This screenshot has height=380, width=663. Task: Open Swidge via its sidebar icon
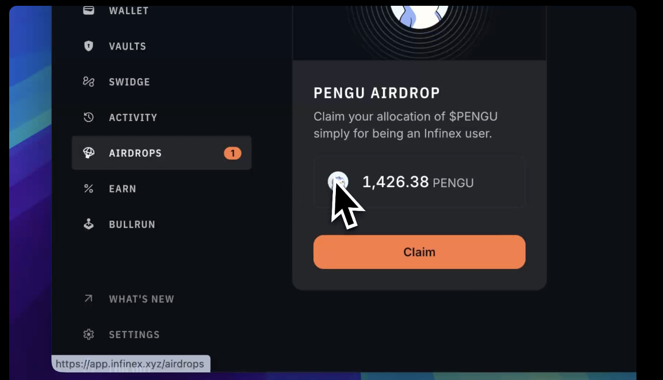click(88, 81)
